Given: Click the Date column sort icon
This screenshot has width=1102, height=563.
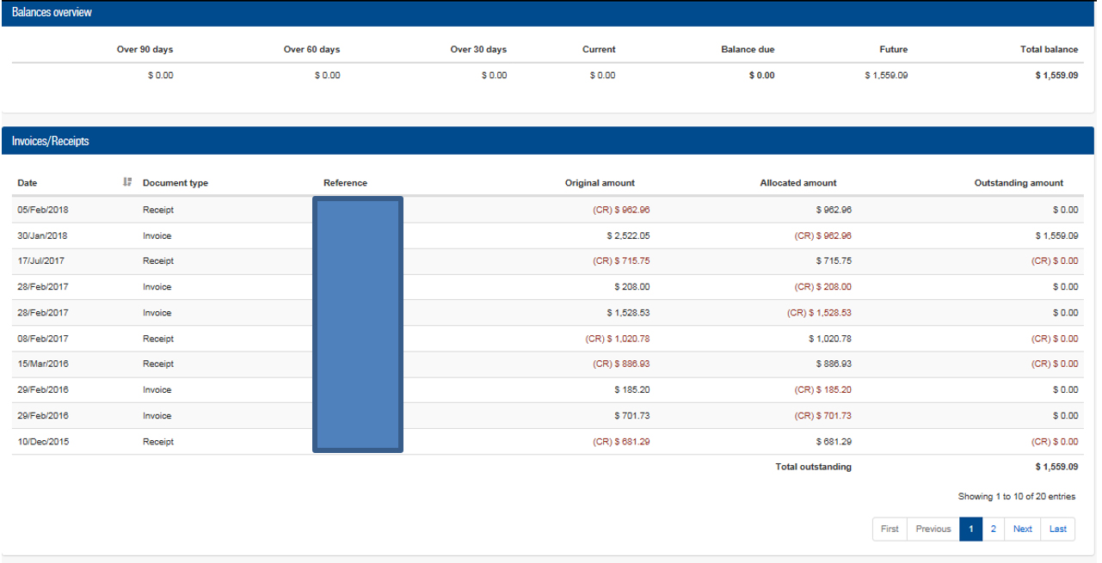Looking at the screenshot, I should click(x=127, y=182).
